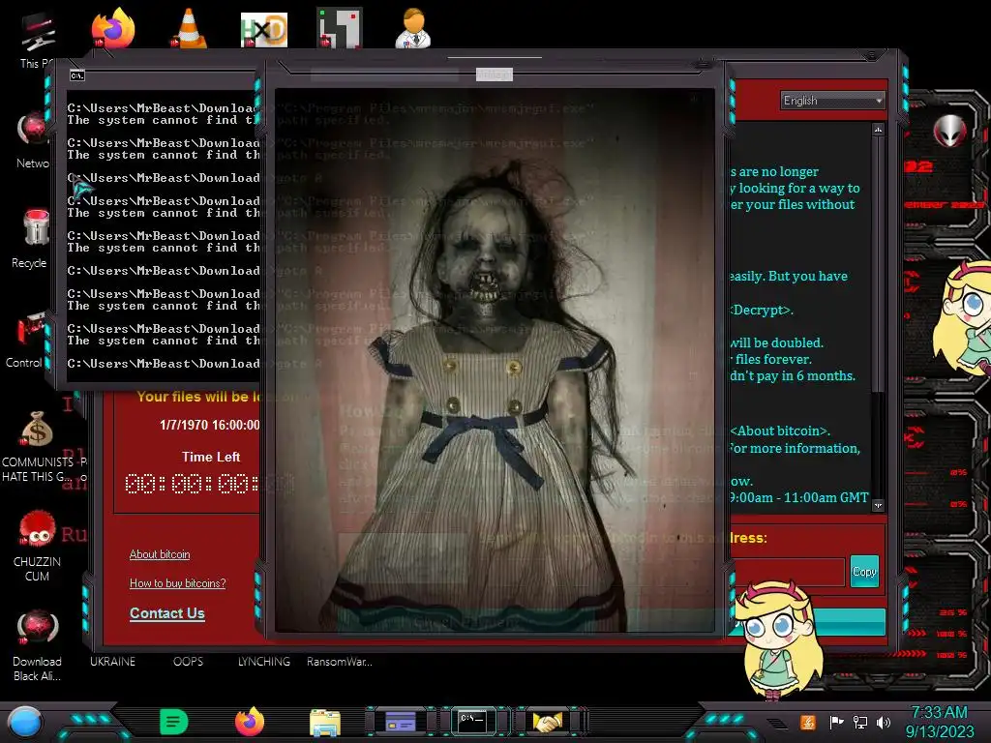
Task: Click the bitcoin address input field
Action: [x=787, y=572]
